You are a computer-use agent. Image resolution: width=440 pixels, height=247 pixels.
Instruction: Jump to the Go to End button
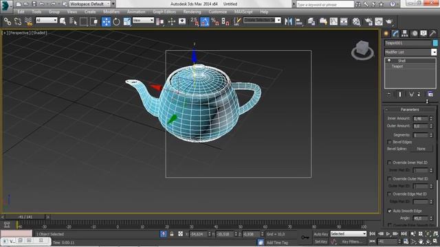pos(404,233)
